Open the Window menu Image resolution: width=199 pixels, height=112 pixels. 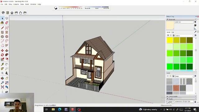pyautogui.click(x=33, y=4)
